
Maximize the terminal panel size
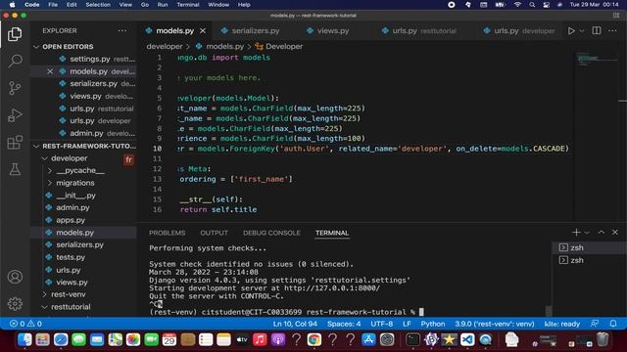pyautogui.click(x=602, y=233)
